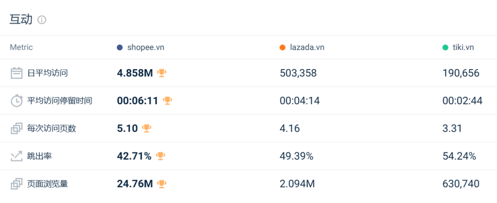Select lazada.vn daily visits value 503,358
Screen dimensions: 497x203
[x=298, y=73]
